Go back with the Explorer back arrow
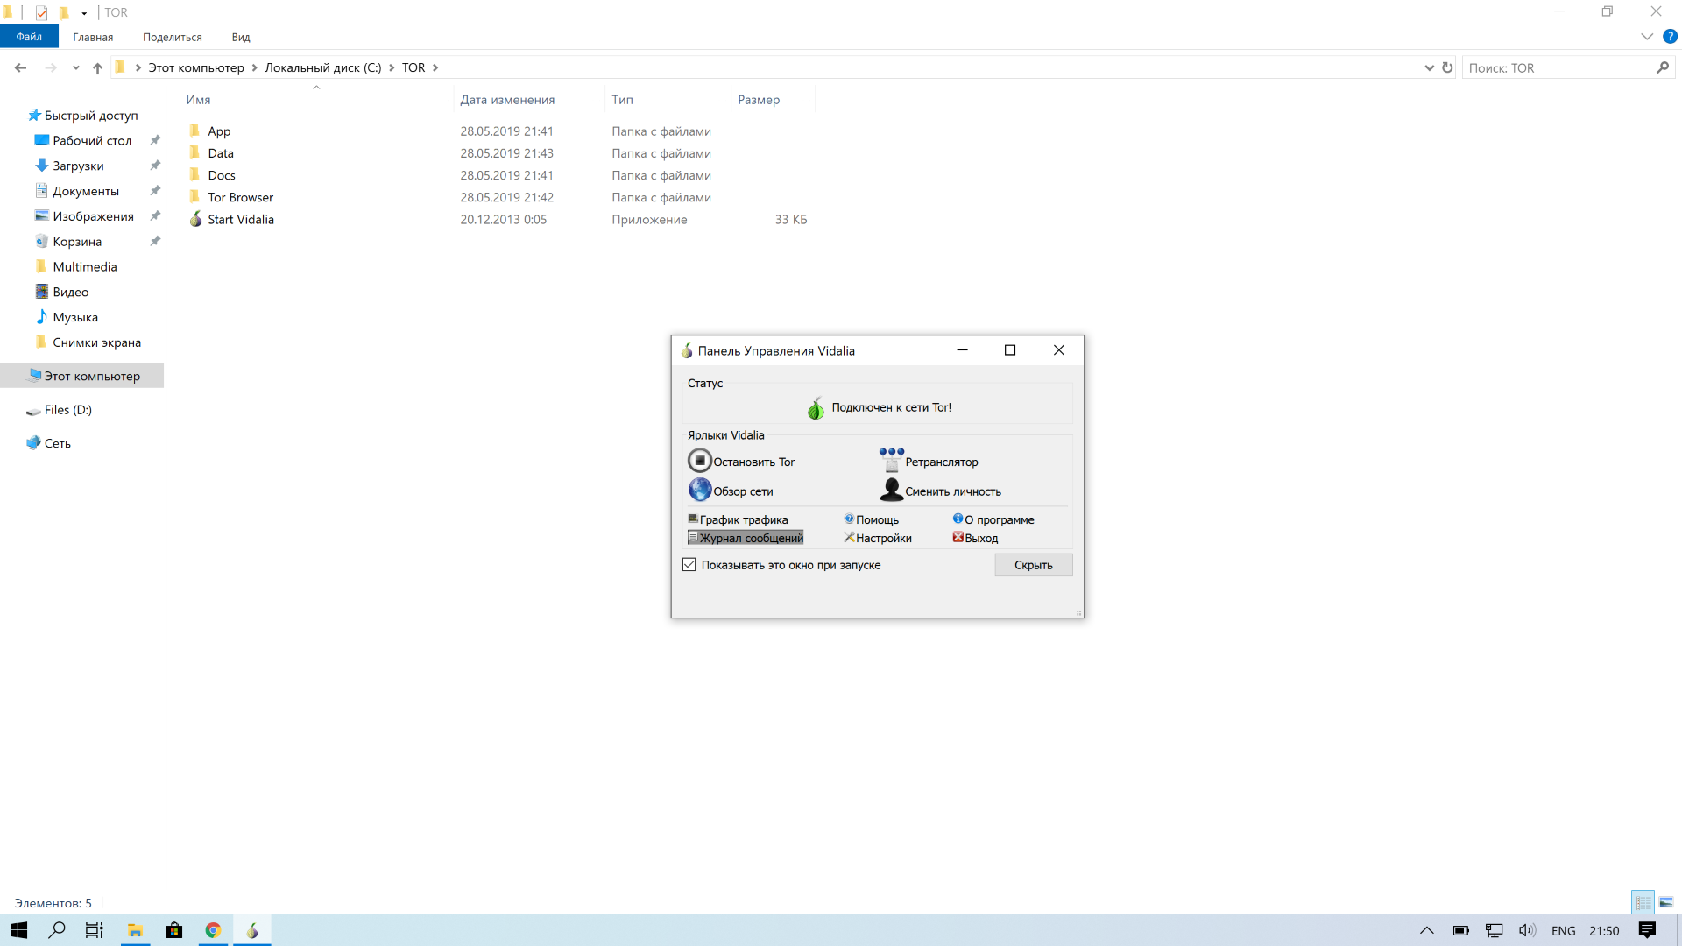 pos(21,67)
